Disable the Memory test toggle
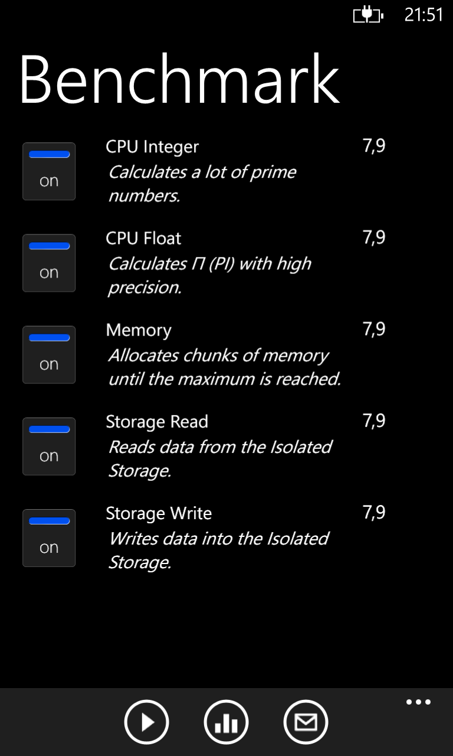 49,354
